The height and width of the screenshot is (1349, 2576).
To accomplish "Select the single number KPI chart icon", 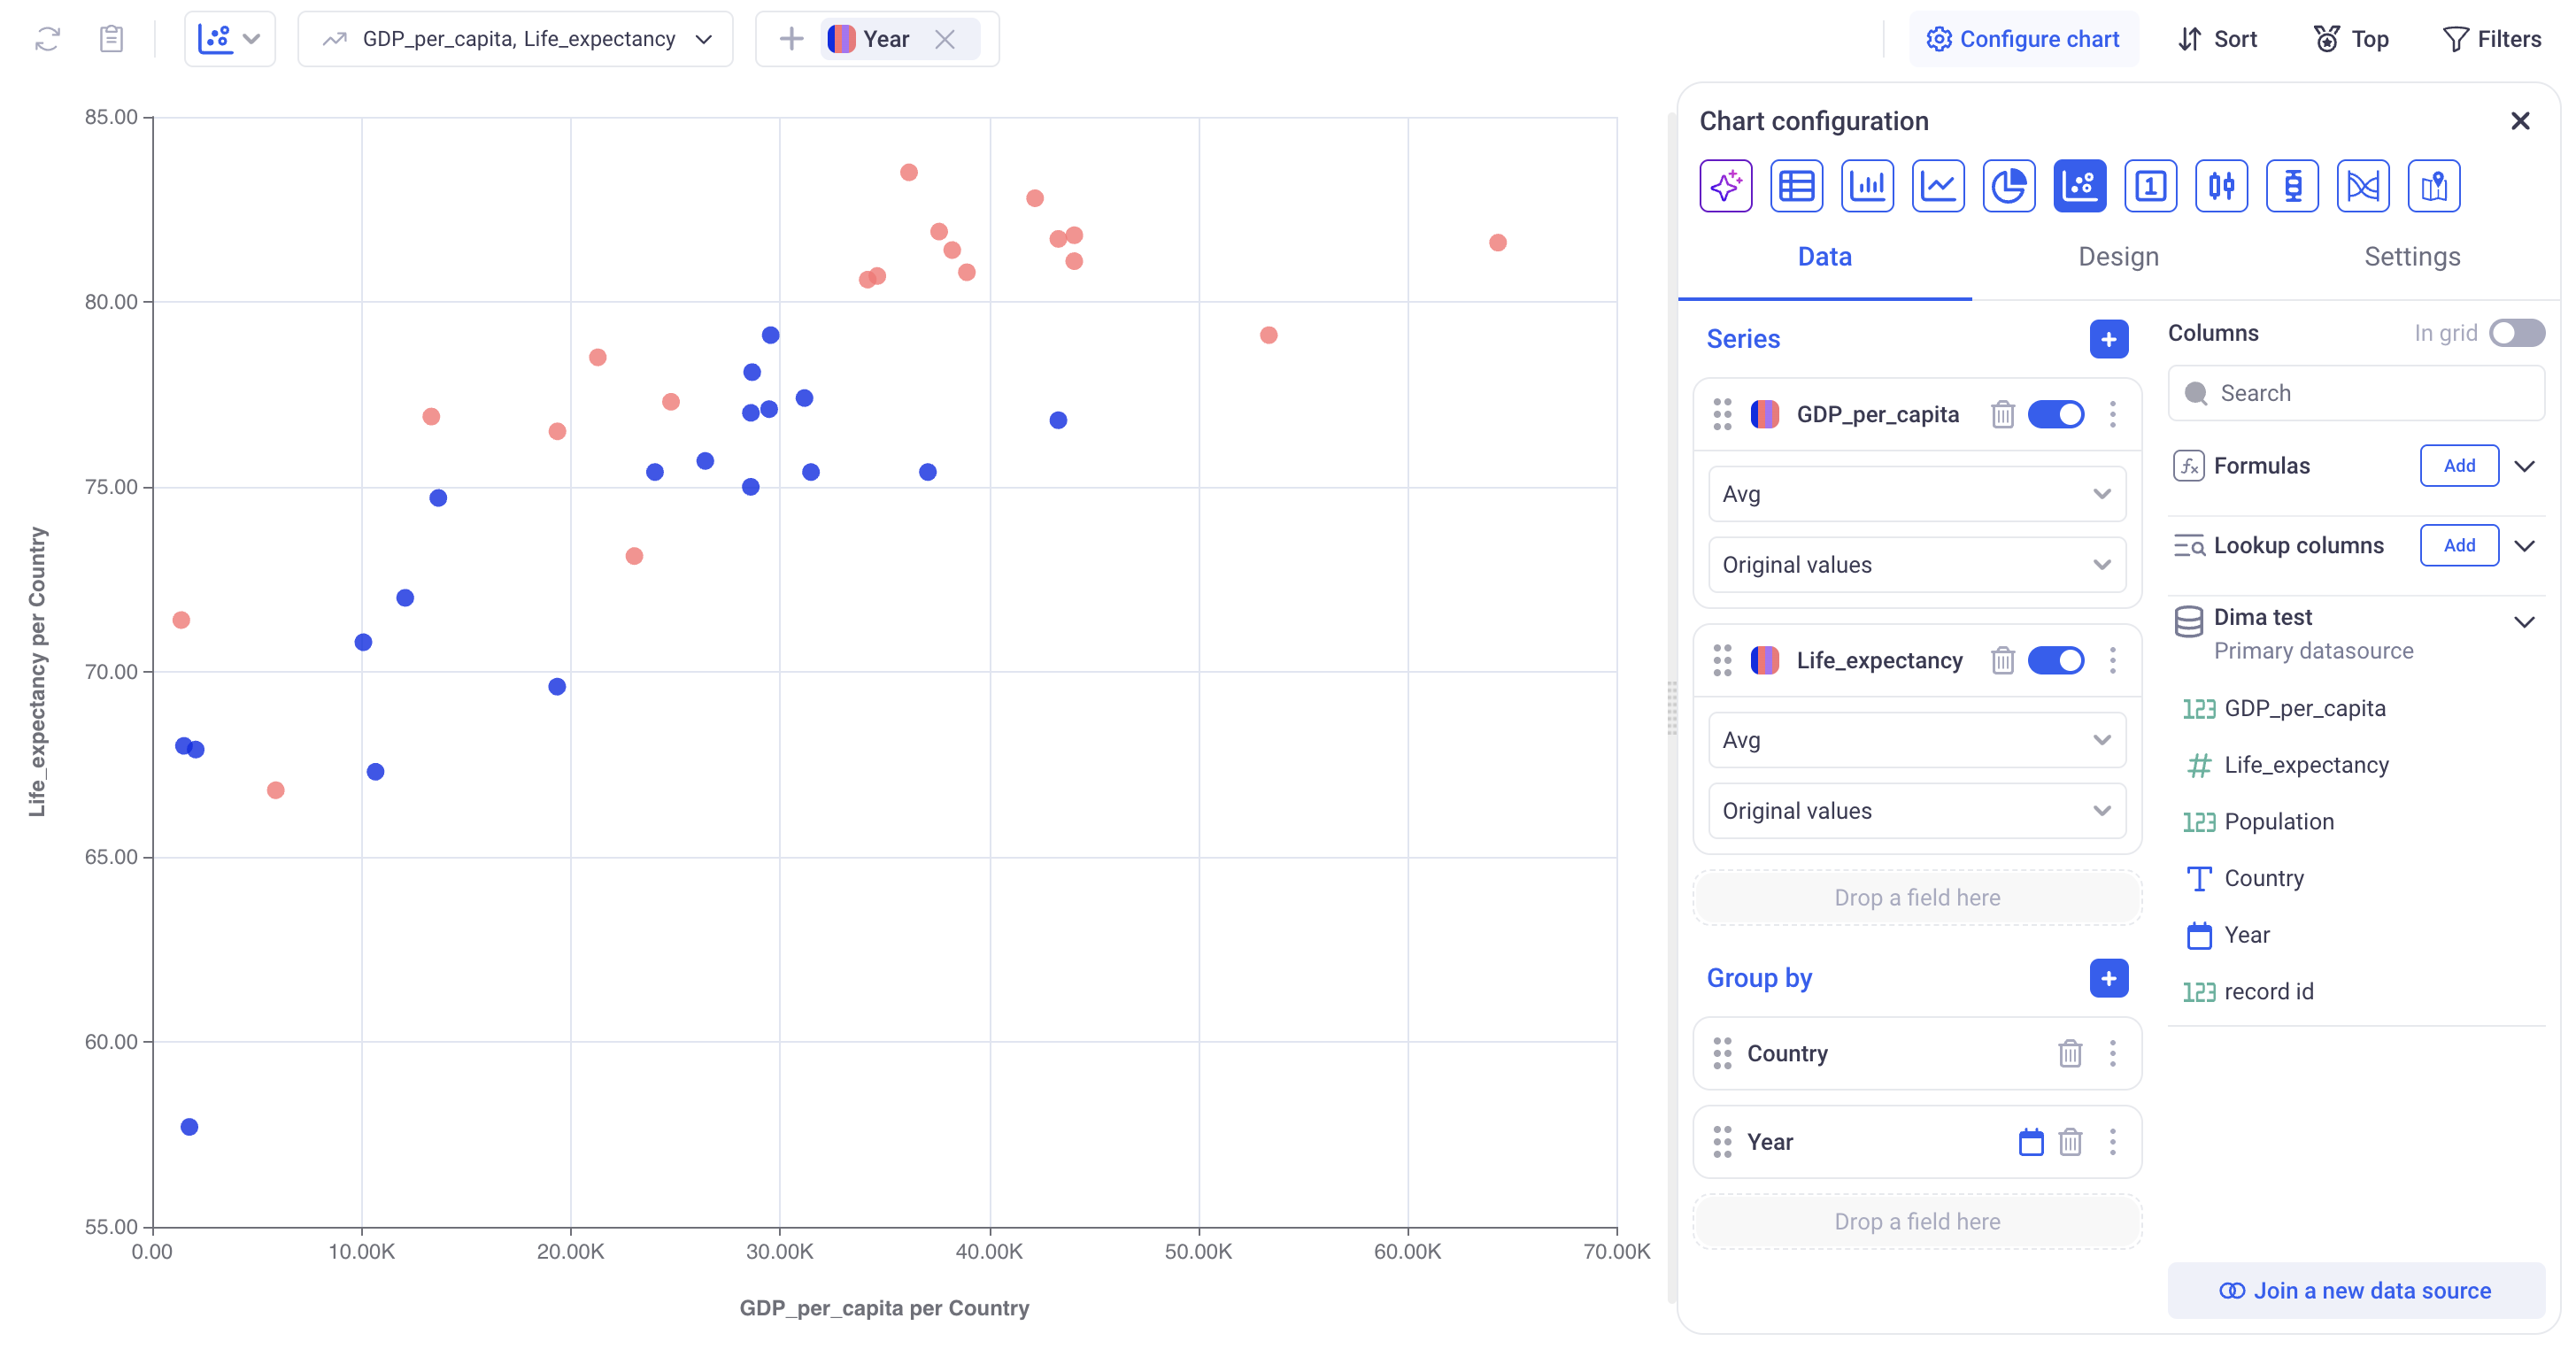I will 2150,186.
